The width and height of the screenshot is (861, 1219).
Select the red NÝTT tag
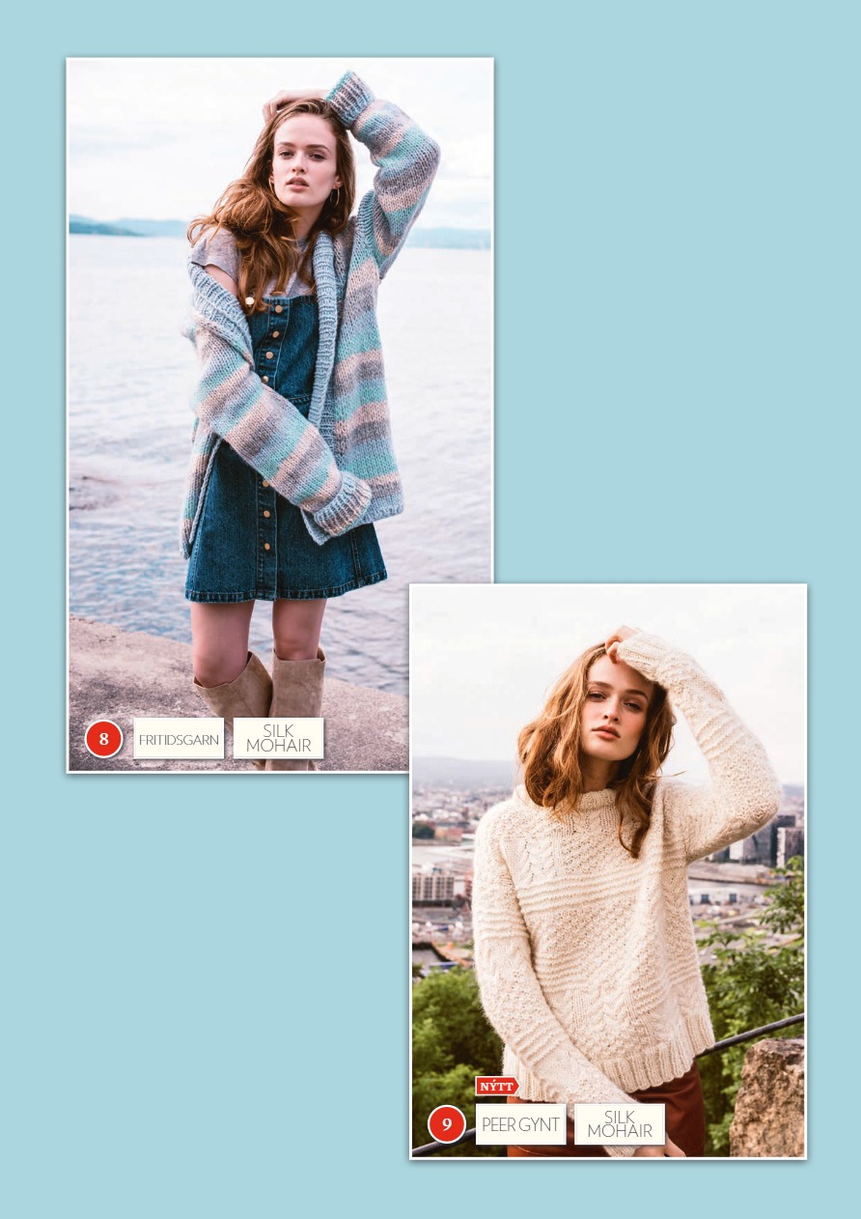496,1087
